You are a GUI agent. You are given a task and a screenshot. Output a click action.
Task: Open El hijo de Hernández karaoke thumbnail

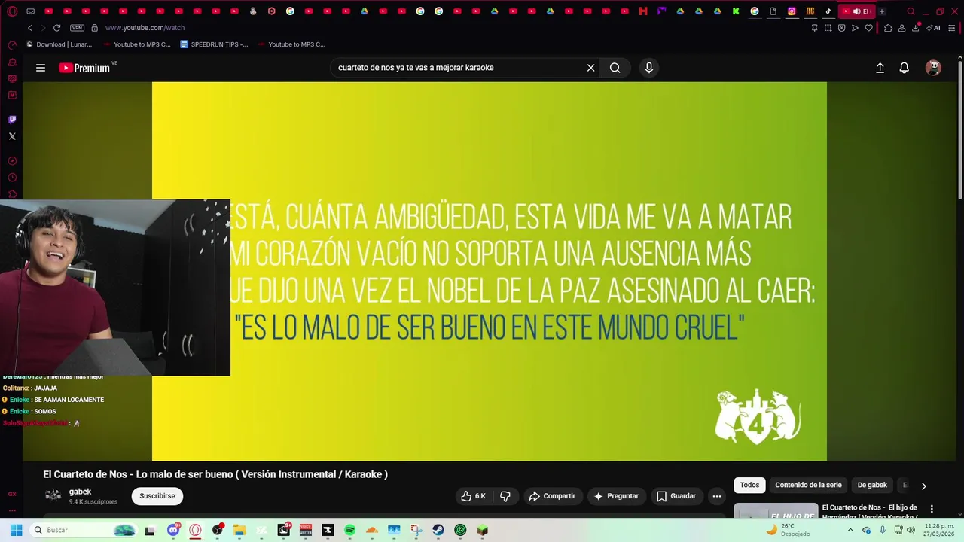coord(776,510)
